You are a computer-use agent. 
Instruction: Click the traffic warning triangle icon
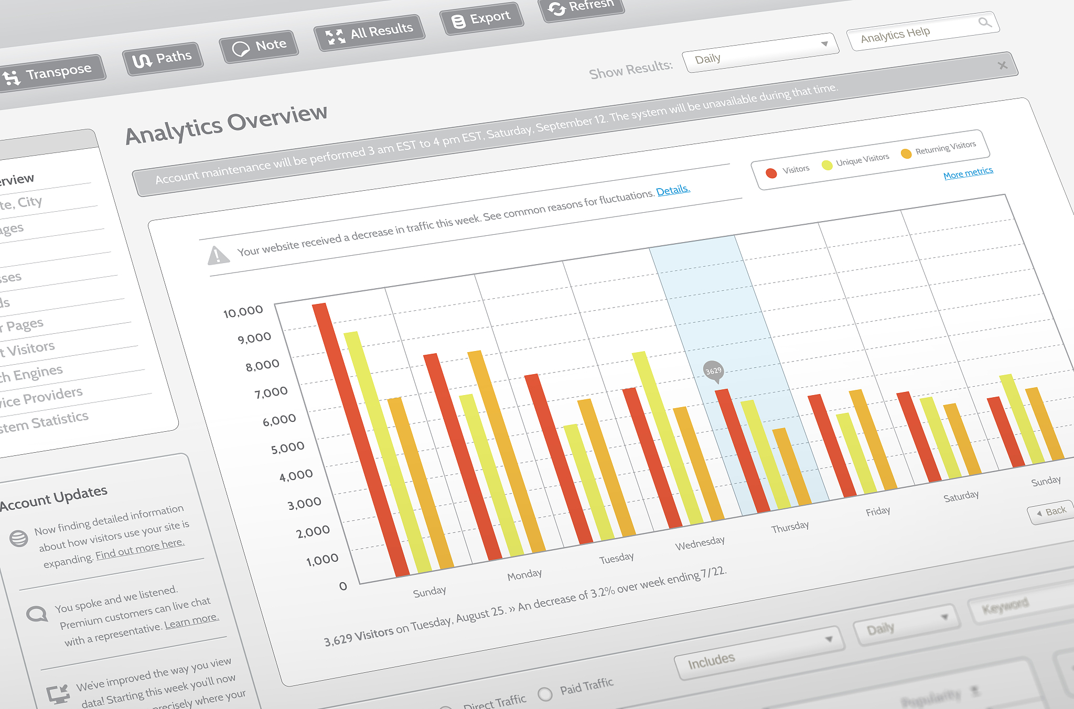point(218,256)
